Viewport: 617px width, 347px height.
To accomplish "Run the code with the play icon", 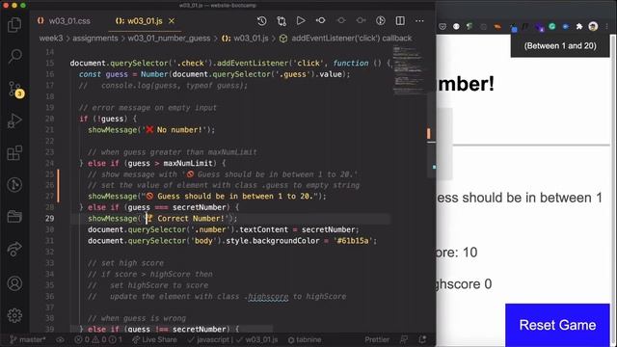I will pyautogui.click(x=301, y=21).
